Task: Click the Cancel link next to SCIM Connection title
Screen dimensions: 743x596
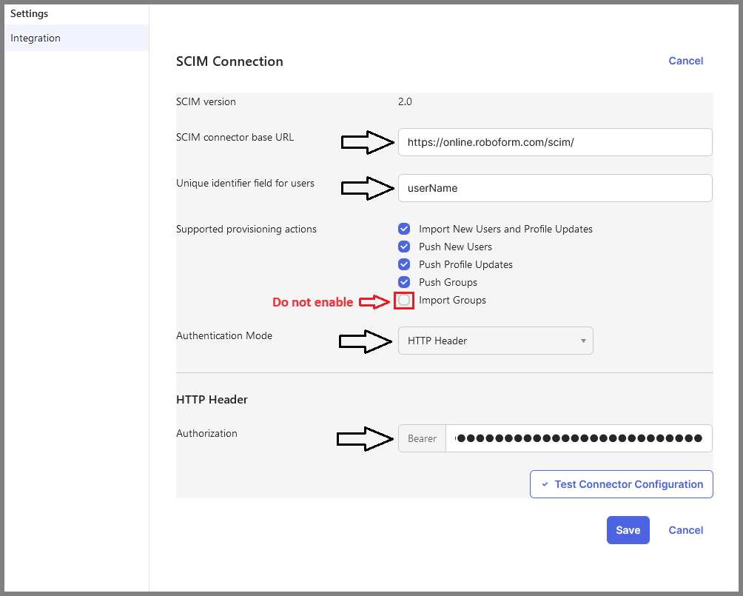Action: tap(685, 61)
